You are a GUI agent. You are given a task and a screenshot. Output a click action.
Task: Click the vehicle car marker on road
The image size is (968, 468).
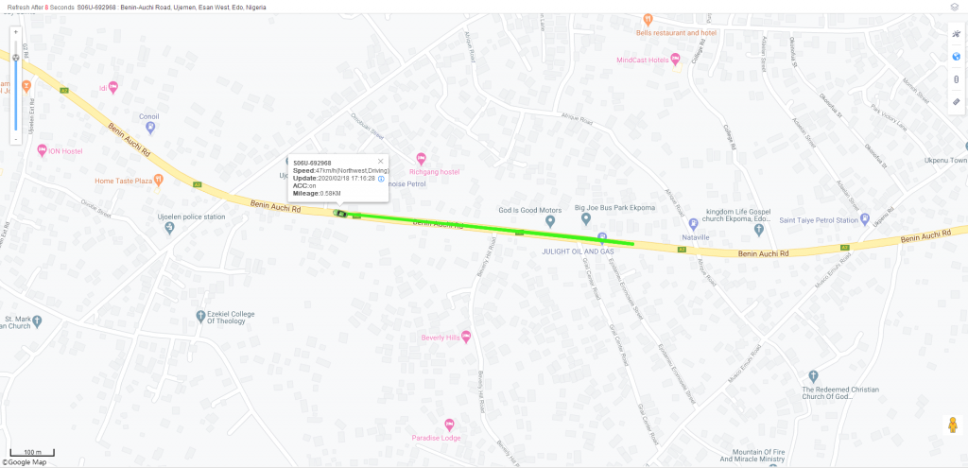(x=340, y=213)
